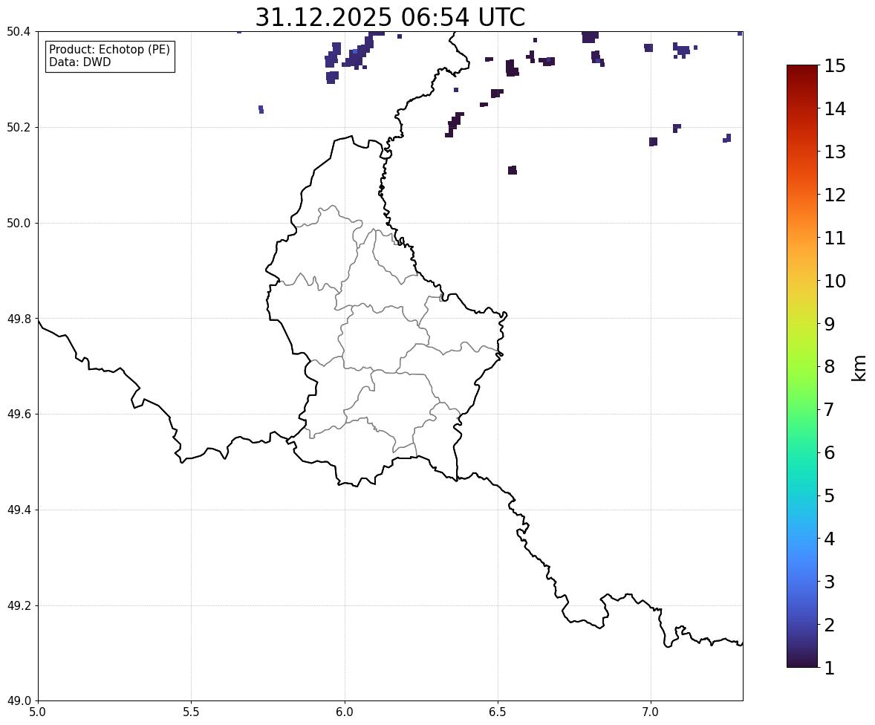Click the colorbar tick label 8
875x725 pixels.
tap(830, 367)
